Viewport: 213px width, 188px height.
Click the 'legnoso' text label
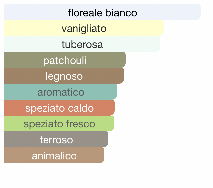[x=64, y=76]
